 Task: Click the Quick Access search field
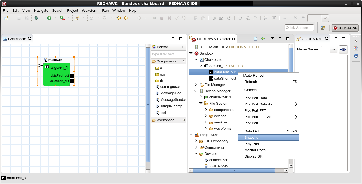[299, 28]
